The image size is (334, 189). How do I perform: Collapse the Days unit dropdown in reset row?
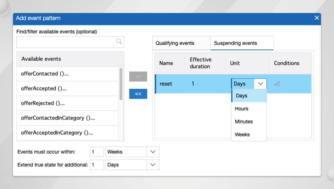pos(260,84)
